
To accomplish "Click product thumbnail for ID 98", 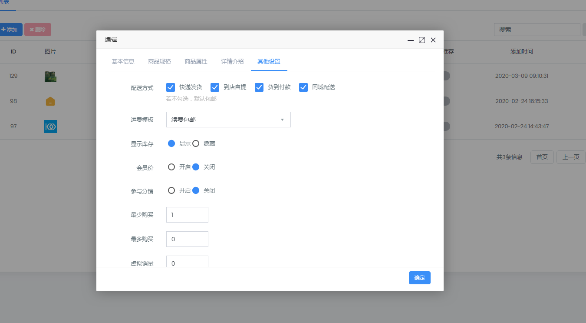I will tap(50, 101).
